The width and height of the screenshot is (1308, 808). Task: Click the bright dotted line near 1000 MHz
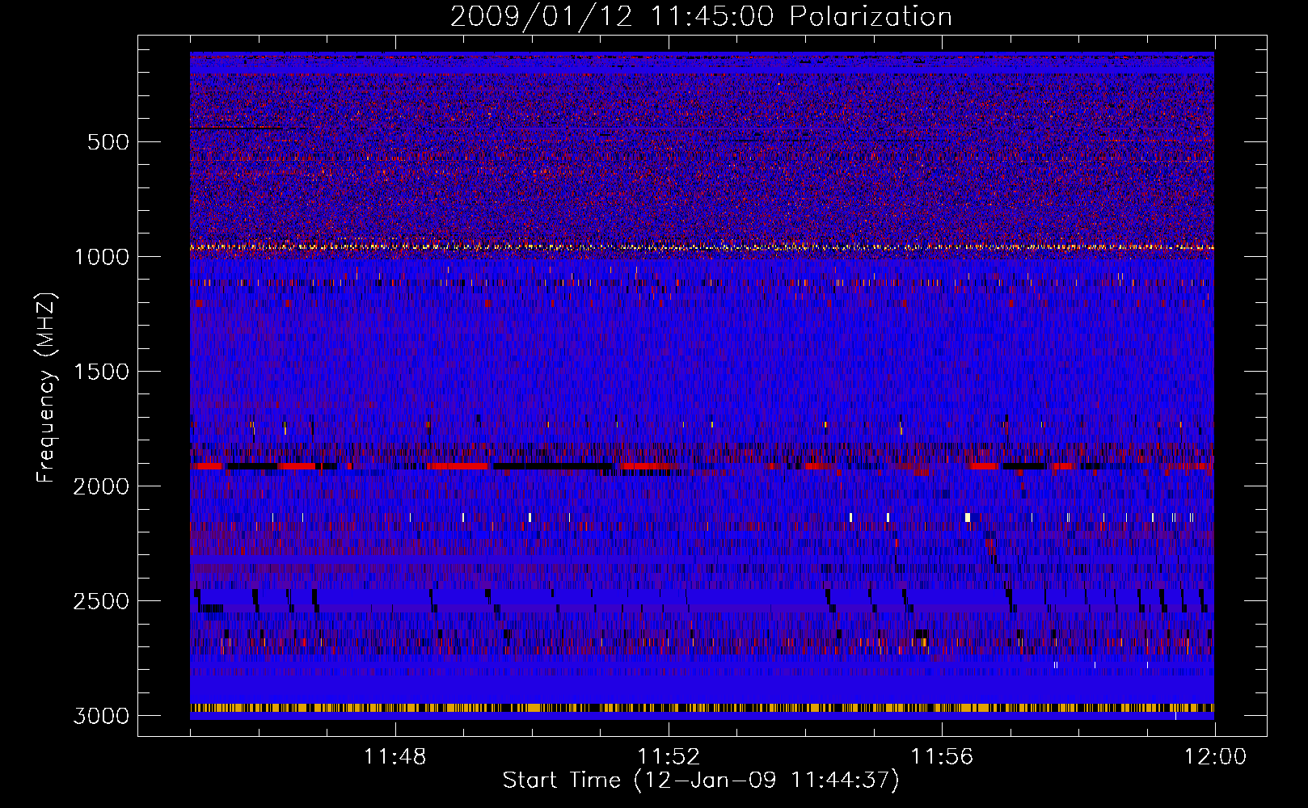click(702, 246)
